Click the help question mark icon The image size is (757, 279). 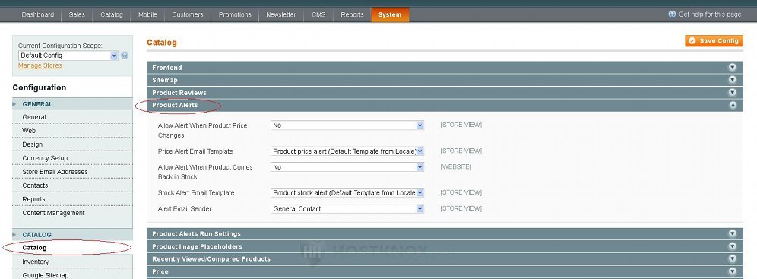(672, 14)
